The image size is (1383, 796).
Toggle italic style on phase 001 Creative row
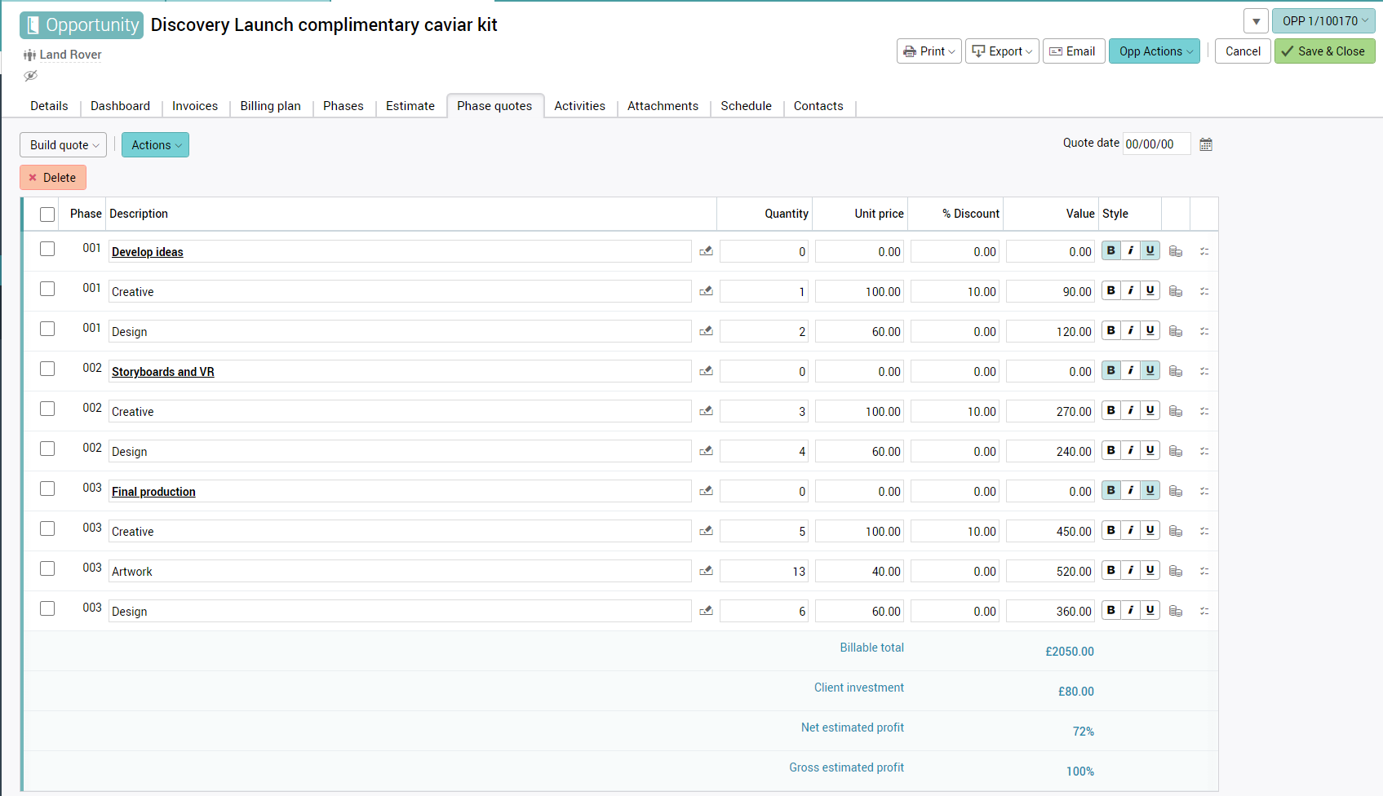(x=1130, y=291)
